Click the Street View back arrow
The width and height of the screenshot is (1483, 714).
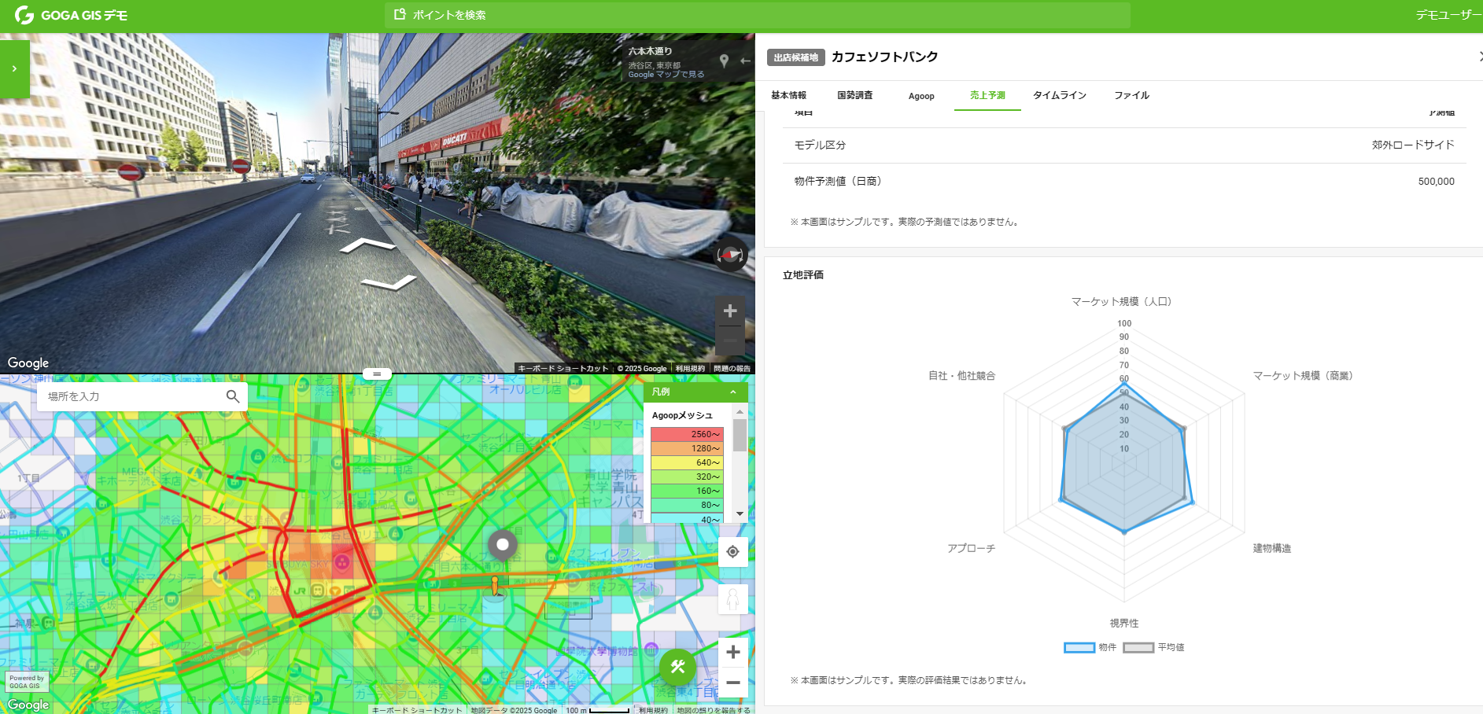[745, 61]
